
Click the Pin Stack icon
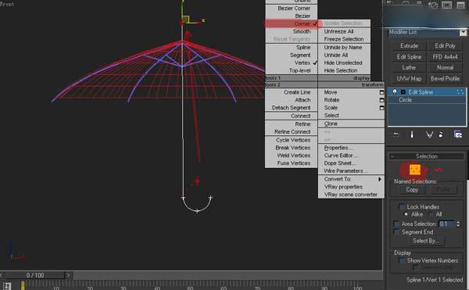tap(396, 134)
